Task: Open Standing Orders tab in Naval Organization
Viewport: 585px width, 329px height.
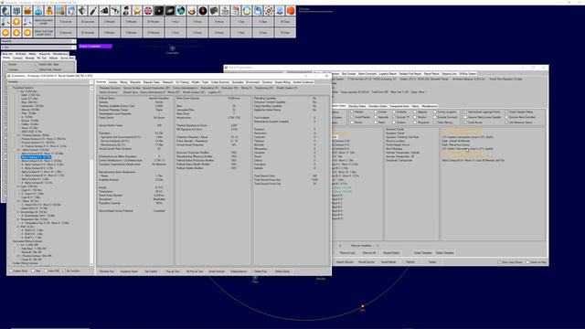Action: (x=357, y=106)
